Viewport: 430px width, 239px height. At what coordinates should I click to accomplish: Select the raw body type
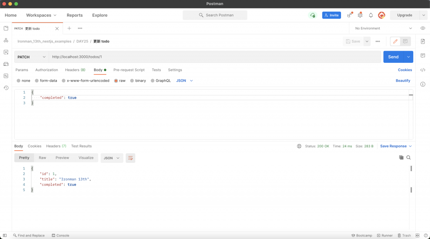tap(116, 81)
